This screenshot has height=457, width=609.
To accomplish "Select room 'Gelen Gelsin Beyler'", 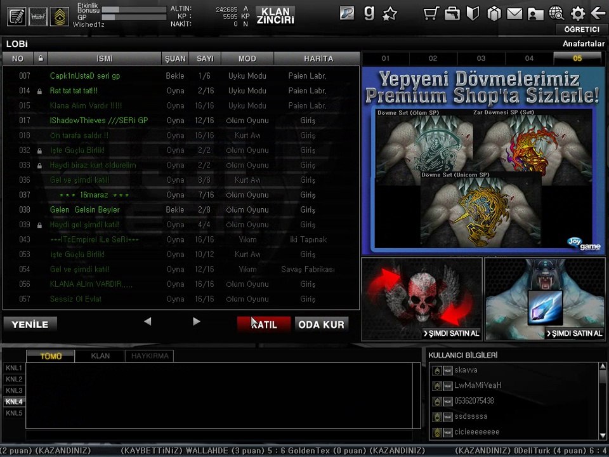I will point(181,210).
